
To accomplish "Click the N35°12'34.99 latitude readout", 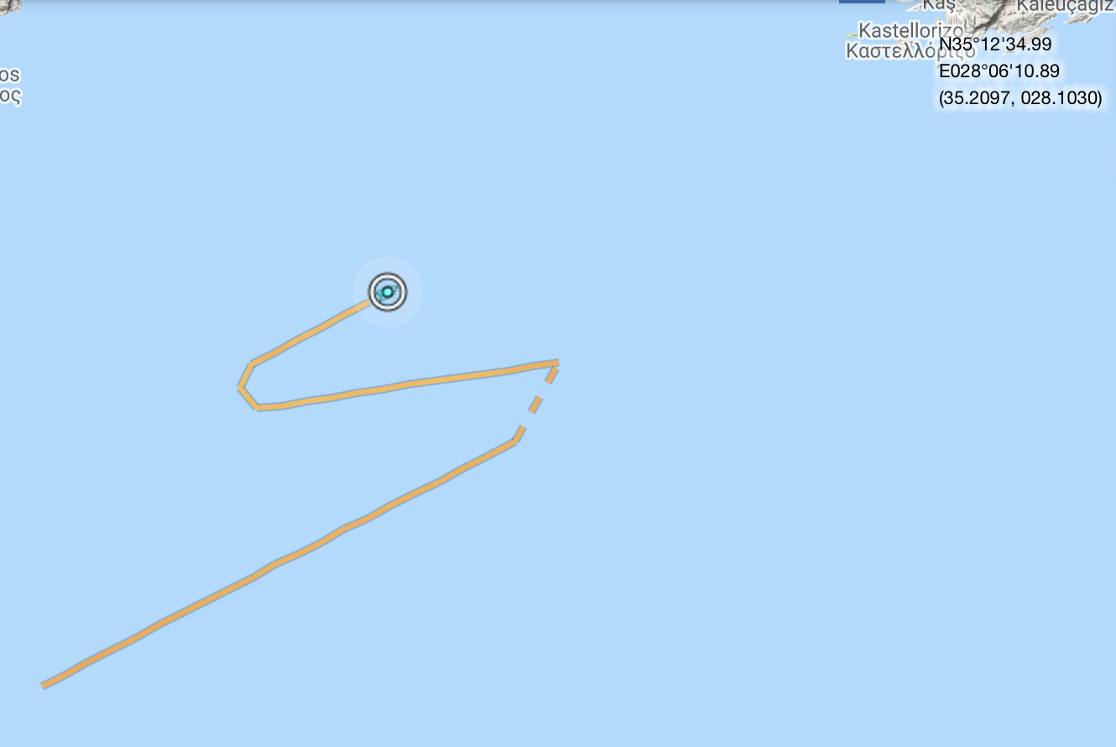I will tap(995, 44).
